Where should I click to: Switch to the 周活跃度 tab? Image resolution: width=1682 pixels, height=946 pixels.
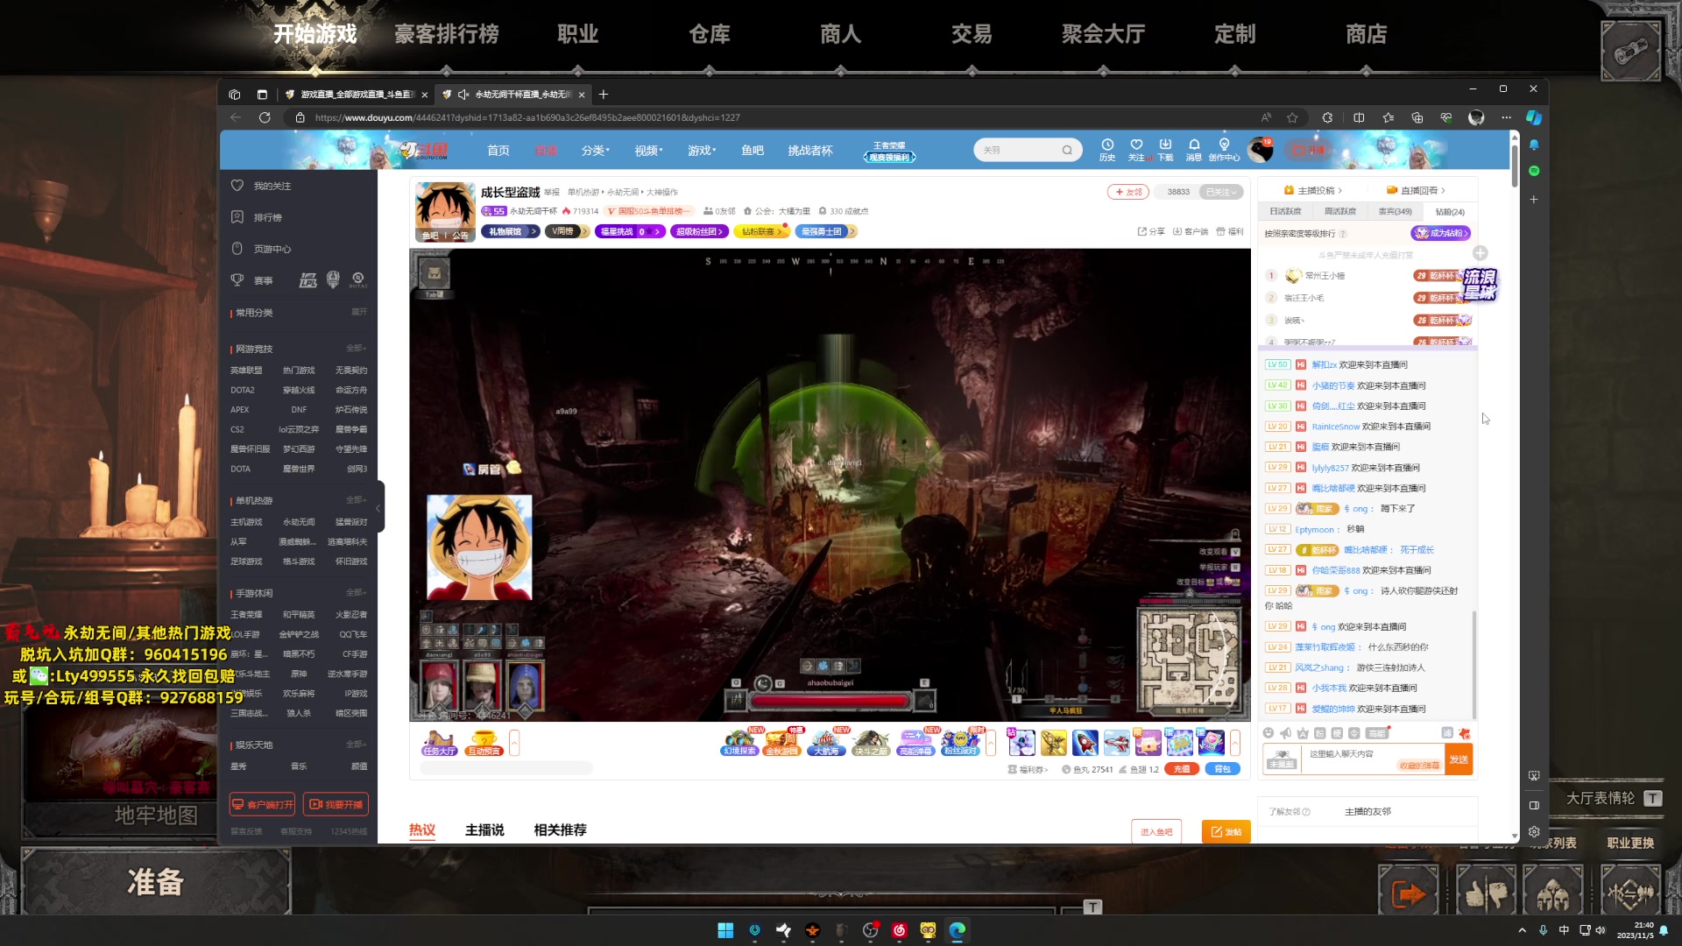tap(1340, 212)
